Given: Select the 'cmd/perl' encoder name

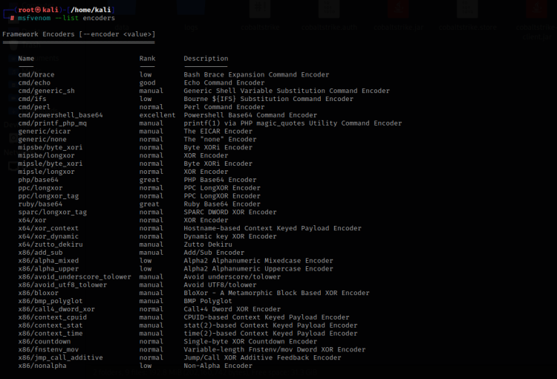Looking at the screenshot, I should (34, 107).
